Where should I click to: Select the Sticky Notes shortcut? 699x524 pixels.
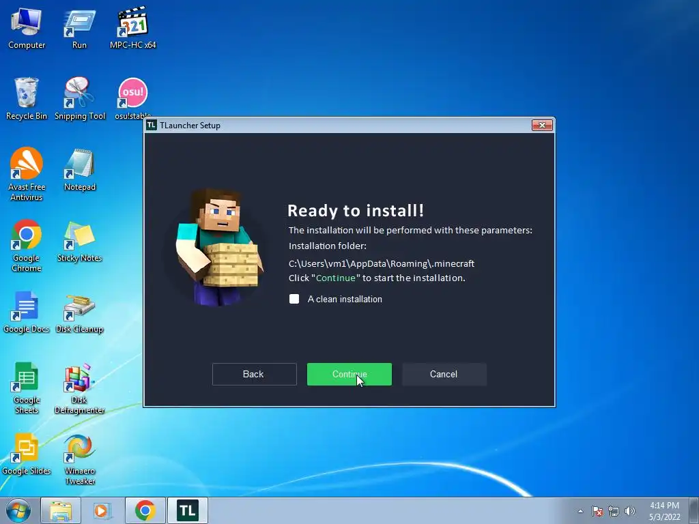click(x=80, y=241)
